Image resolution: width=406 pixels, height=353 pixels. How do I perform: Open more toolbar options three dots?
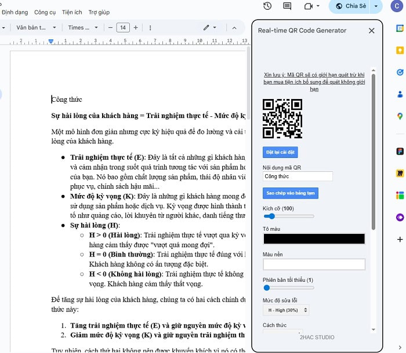pos(150,28)
